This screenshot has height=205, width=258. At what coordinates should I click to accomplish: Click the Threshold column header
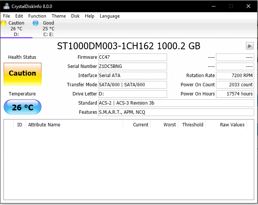click(x=192, y=125)
